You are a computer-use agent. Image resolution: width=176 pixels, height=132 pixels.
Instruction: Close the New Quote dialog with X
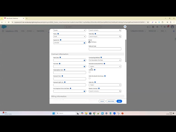point(125,27)
